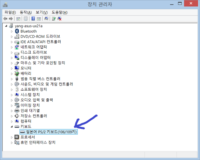This screenshot has height=160, width=200.
Task: Click the 네트워크 어댑터 icon
Action: [17, 47]
